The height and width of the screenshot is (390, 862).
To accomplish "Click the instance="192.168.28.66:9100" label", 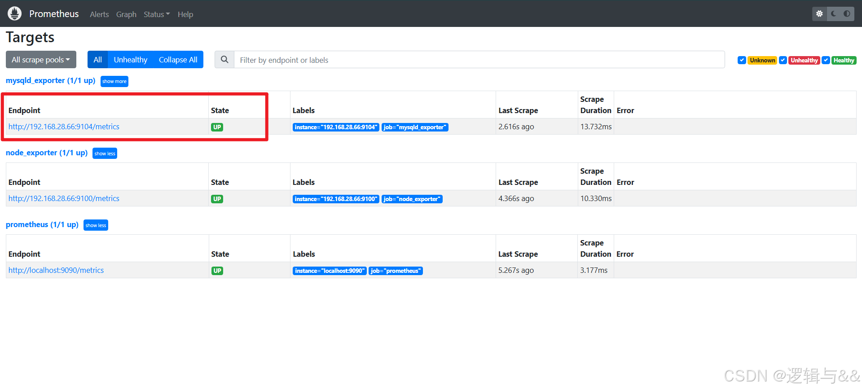I will coord(336,199).
